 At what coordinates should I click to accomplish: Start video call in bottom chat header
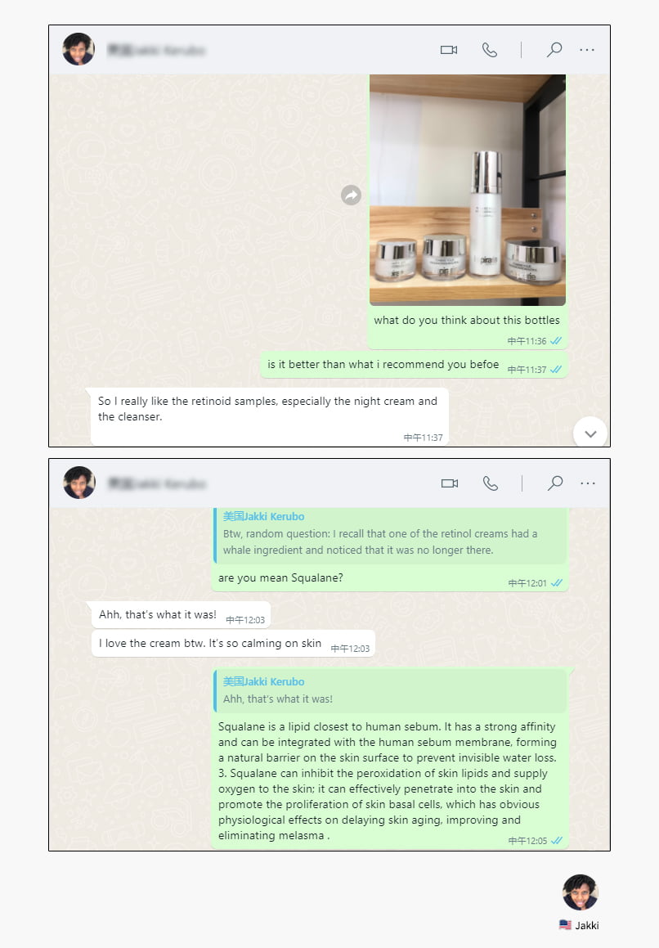pos(449,483)
